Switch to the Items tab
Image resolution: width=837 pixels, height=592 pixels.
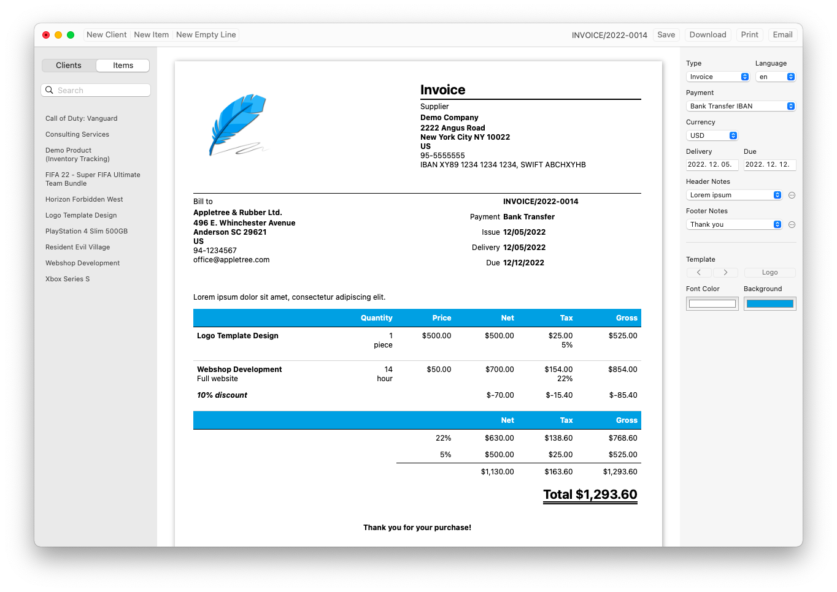click(x=123, y=66)
